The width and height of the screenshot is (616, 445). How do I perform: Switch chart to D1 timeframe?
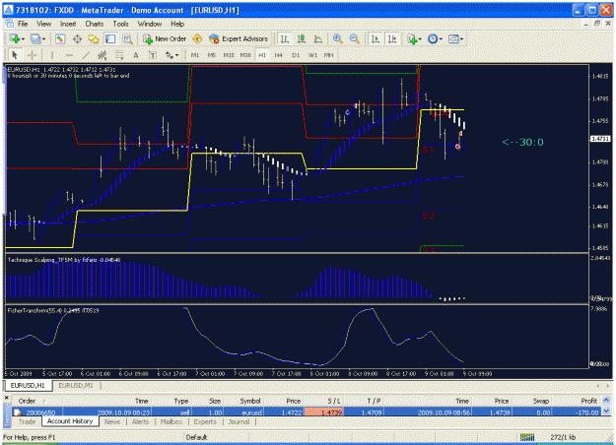pyautogui.click(x=296, y=55)
